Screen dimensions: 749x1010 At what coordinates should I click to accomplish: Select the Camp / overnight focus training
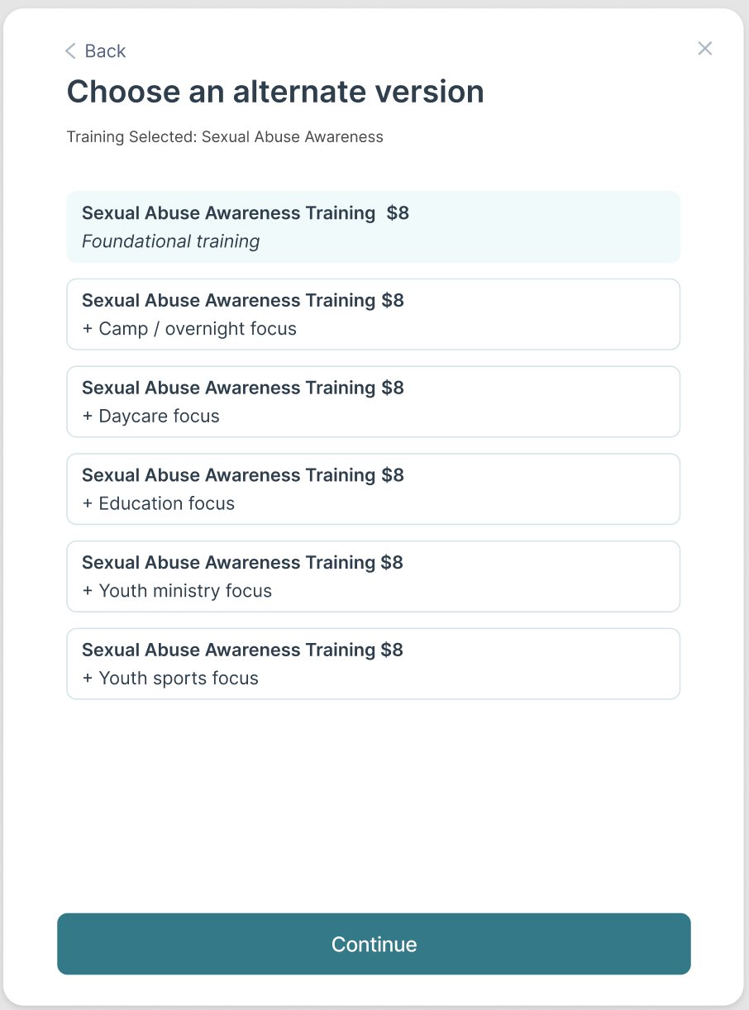coord(373,314)
